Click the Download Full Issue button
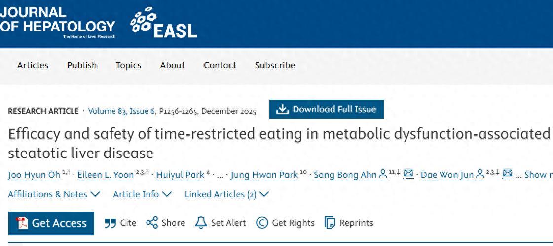The width and height of the screenshot is (553, 246). [x=326, y=109]
